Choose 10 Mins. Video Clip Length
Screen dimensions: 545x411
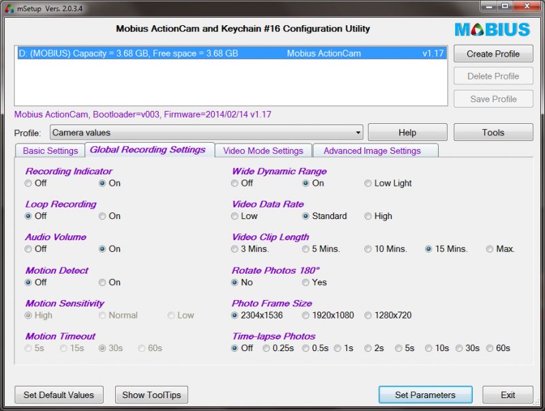click(386, 249)
